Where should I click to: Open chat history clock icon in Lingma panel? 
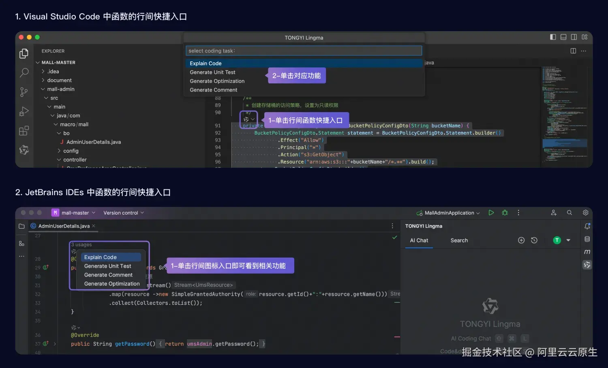point(534,240)
